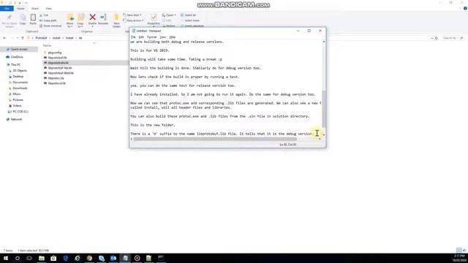Open Microsoft Store from the taskbar
Viewport: 468px width, 263px height.
pos(53,258)
